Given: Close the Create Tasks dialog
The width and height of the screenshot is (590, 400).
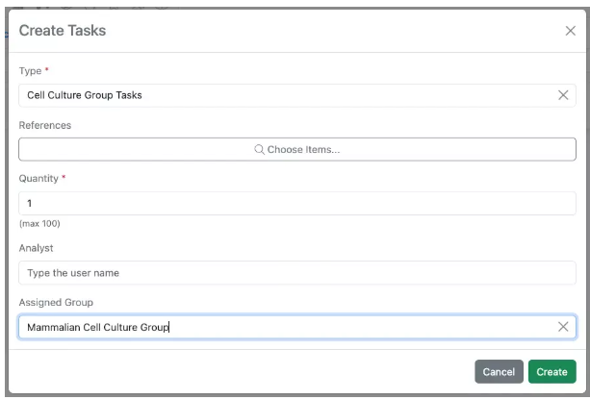Looking at the screenshot, I should [570, 31].
